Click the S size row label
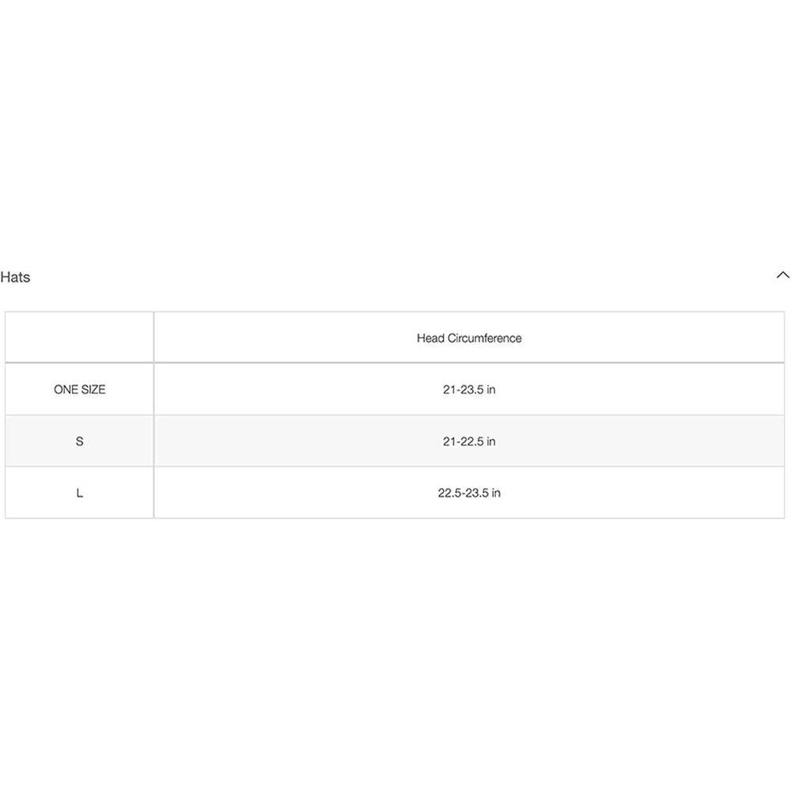 (x=79, y=441)
